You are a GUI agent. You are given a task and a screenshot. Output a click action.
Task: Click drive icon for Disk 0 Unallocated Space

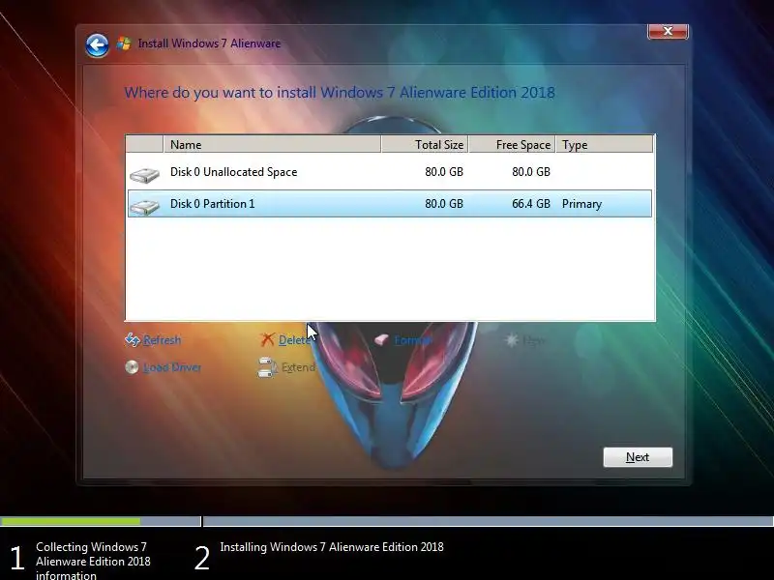(x=144, y=175)
